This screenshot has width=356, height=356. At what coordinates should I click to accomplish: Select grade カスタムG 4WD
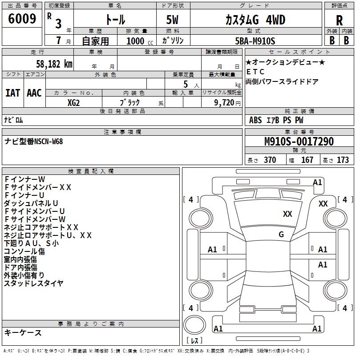tap(255, 20)
